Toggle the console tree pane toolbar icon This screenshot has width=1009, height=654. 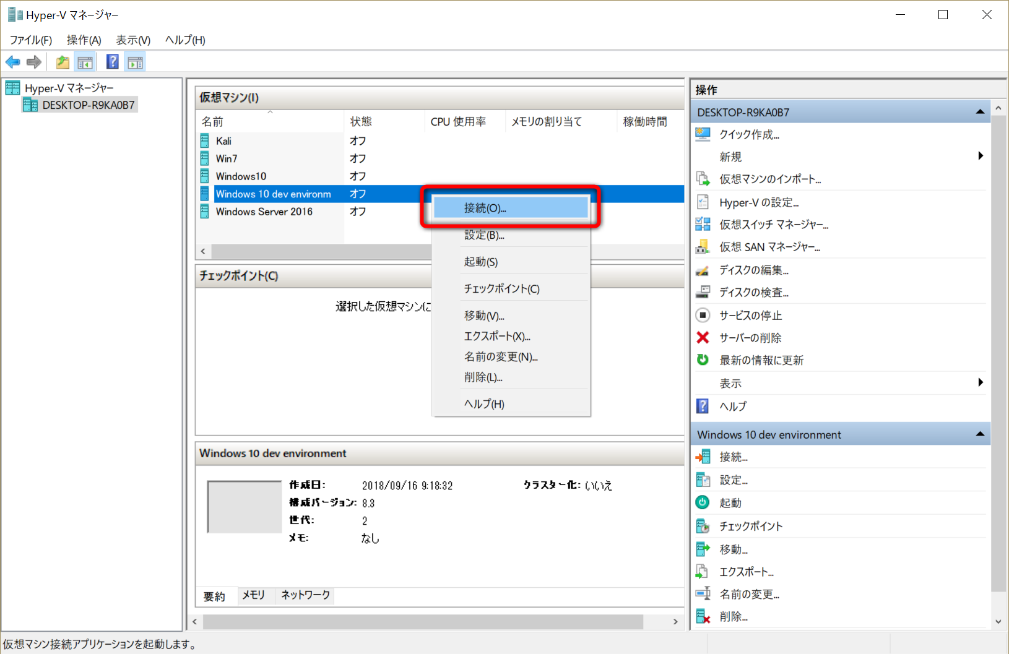pos(85,62)
